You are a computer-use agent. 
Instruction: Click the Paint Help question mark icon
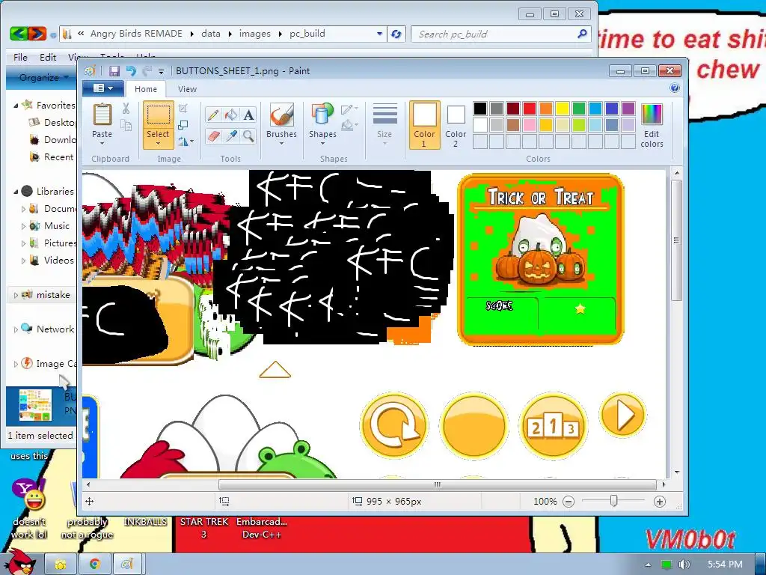pyautogui.click(x=675, y=88)
